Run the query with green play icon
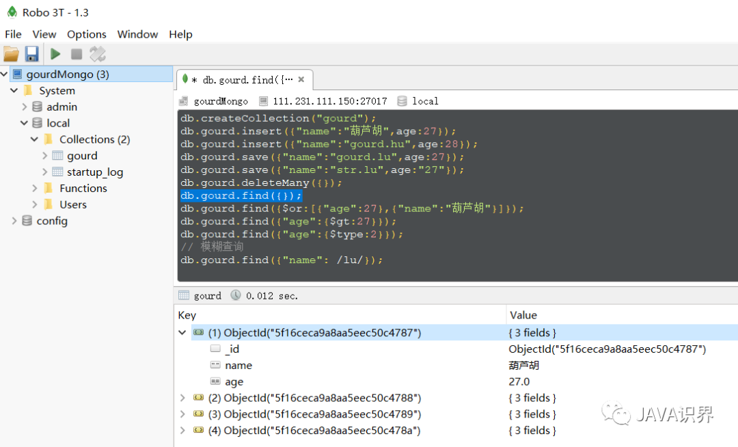This screenshot has width=738, height=447. tap(55, 54)
